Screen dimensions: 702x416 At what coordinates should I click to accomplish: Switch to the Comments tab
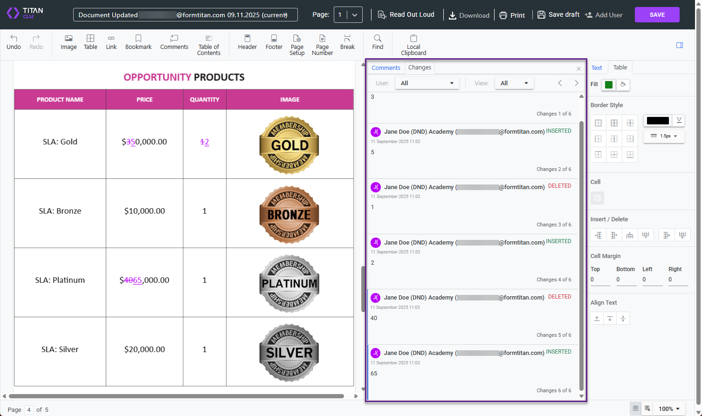pos(386,68)
